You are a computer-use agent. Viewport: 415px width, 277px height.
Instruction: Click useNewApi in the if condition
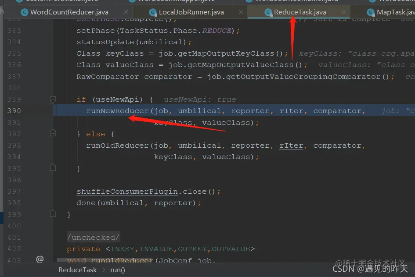(117, 99)
